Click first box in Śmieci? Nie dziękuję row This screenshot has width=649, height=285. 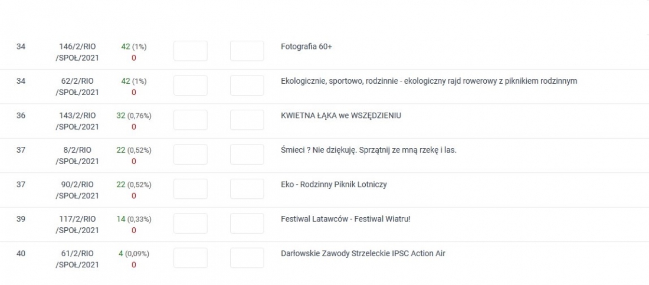[190, 155]
